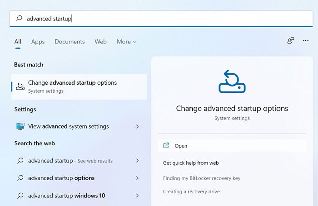Image resolution: width=318 pixels, height=206 pixels.
Task: Click the Open external-link icon
Action: (x=166, y=145)
